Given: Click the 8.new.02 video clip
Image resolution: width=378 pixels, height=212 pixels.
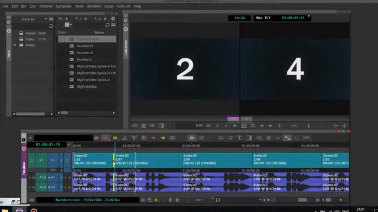Looking at the screenshot, I should point(287,160).
